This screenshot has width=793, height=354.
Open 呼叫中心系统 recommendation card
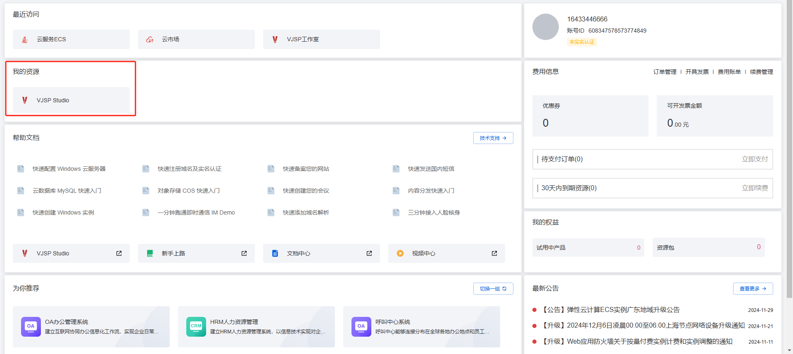coord(422,327)
